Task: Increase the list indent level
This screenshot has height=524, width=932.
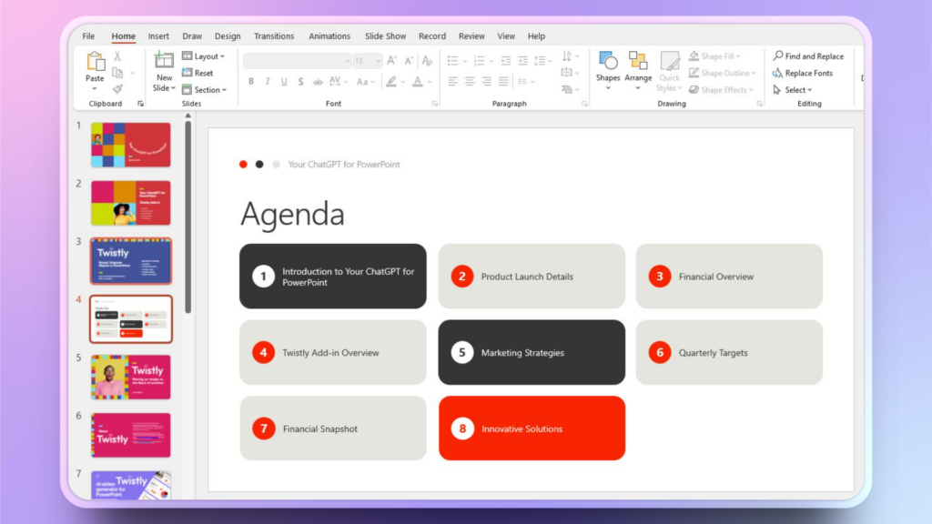Action: click(522, 61)
